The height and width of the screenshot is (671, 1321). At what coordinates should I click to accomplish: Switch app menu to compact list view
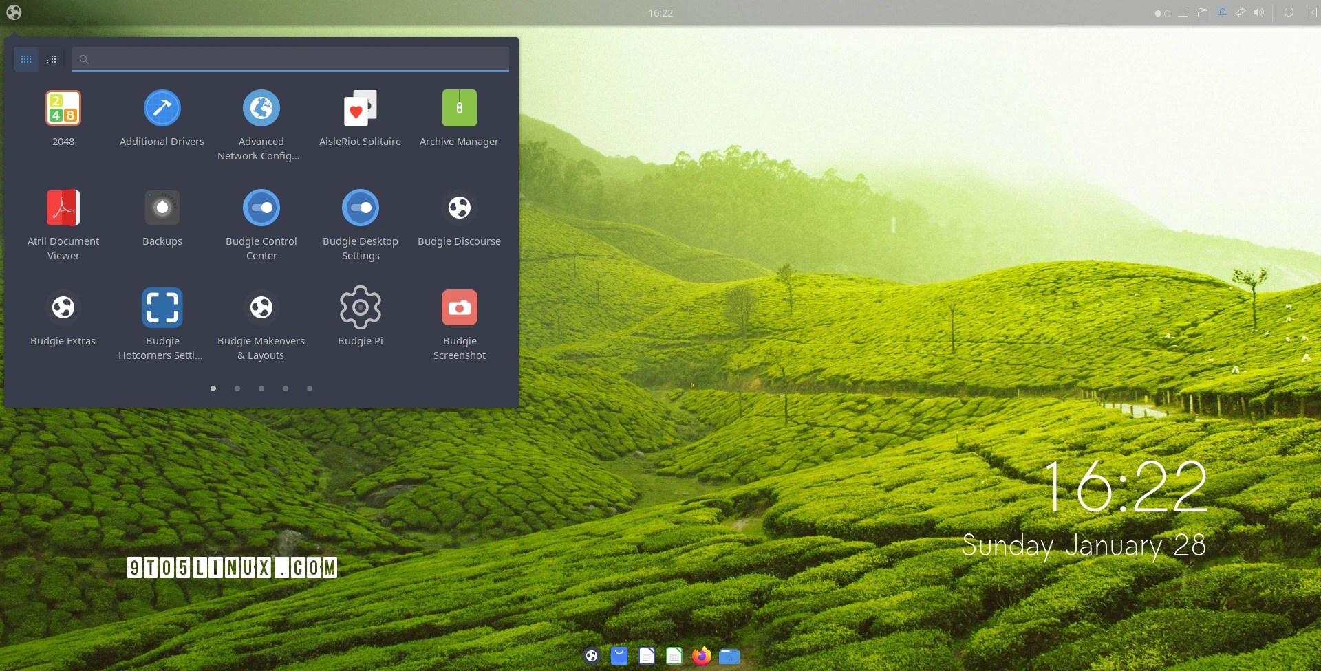52,59
